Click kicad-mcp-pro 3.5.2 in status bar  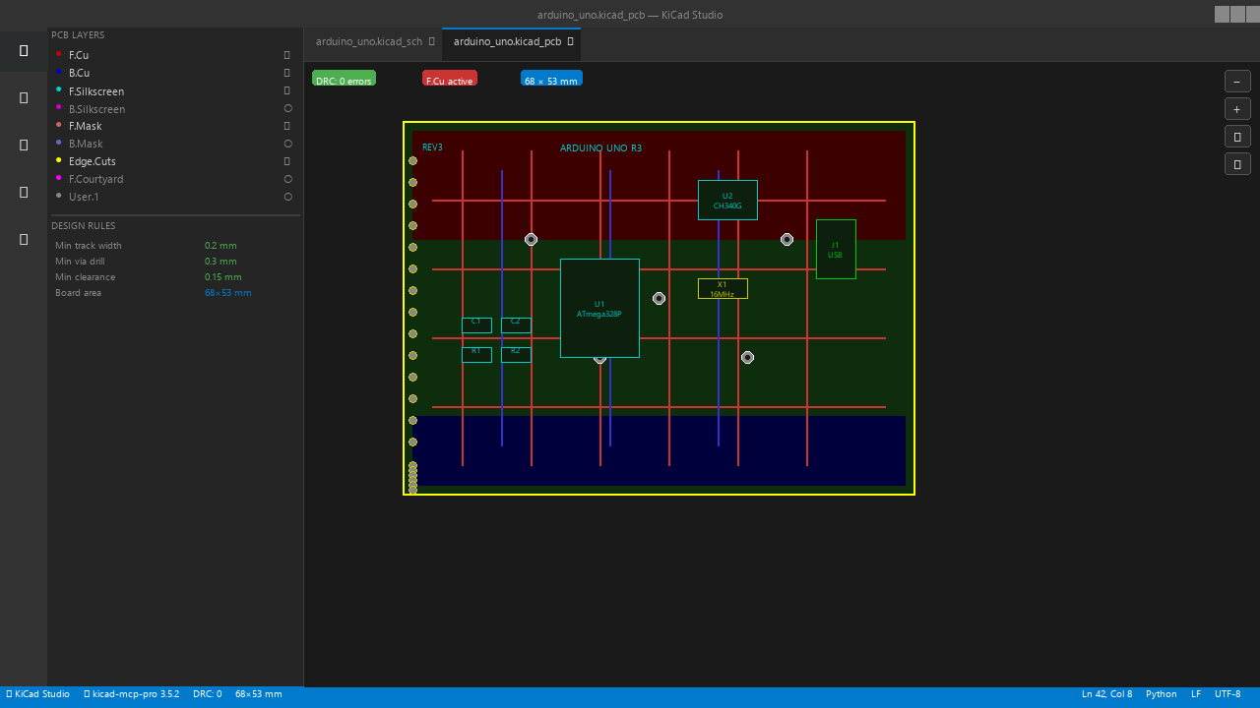pos(132,694)
